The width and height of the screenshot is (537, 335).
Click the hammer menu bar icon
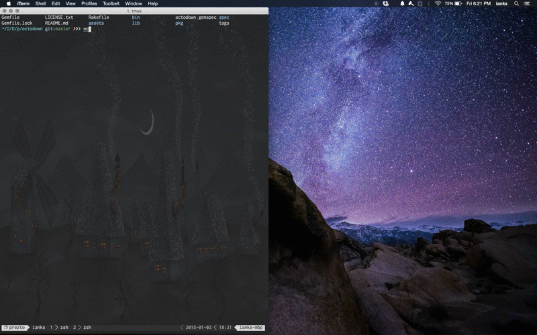(411, 3)
